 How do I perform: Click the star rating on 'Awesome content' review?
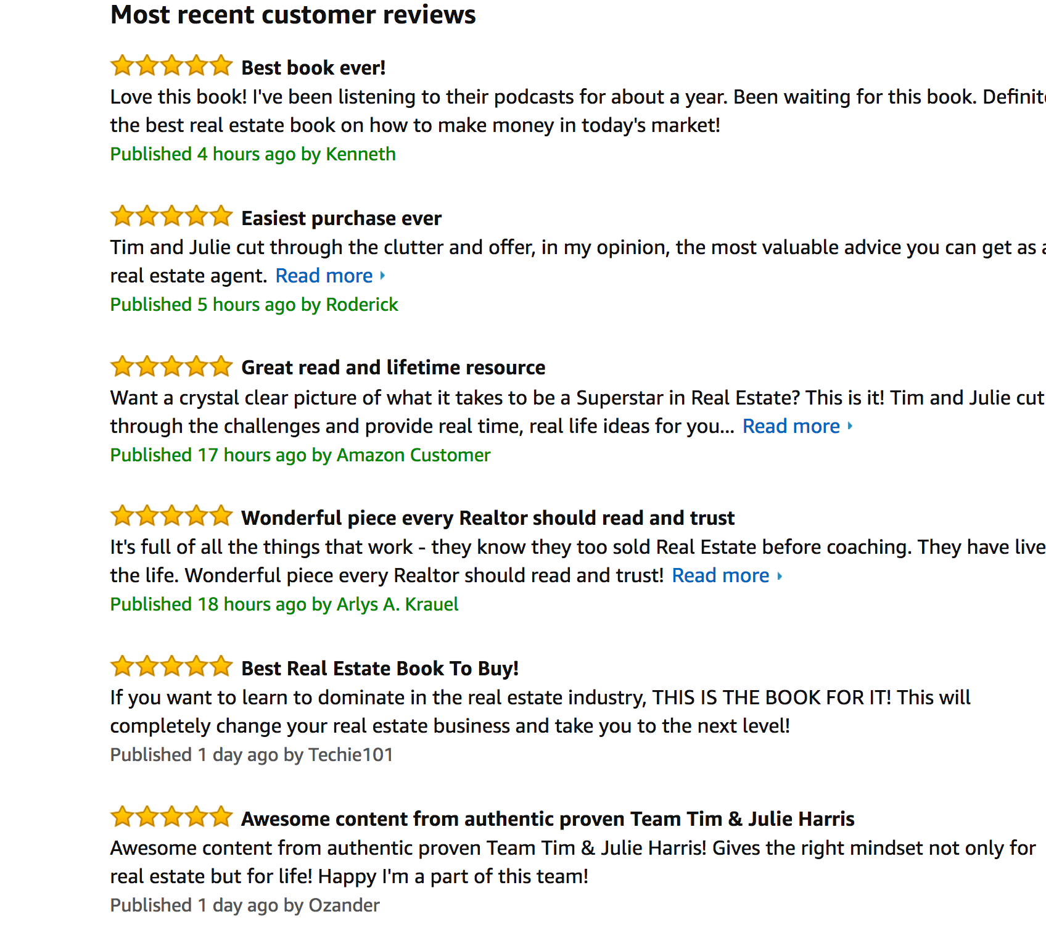pyautogui.click(x=171, y=817)
